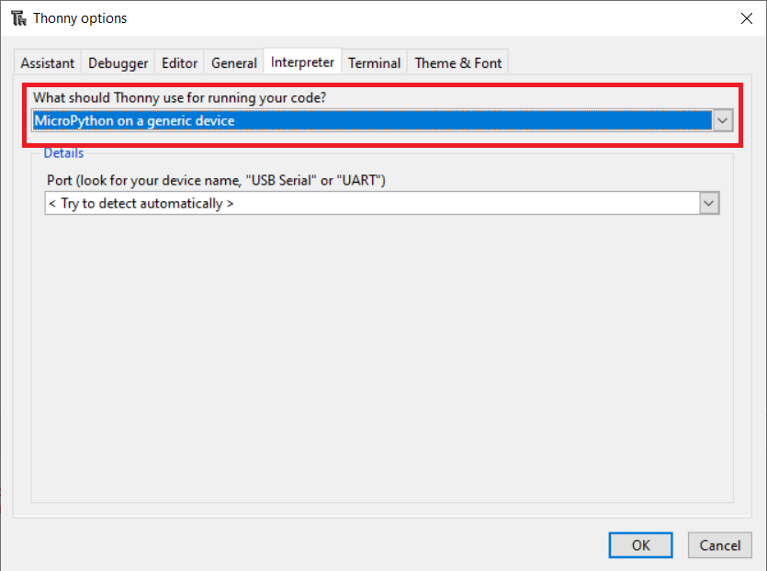767x571 pixels.
Task: Click the 'What should Thonny use' label
Action: click(x=179, y=98)
